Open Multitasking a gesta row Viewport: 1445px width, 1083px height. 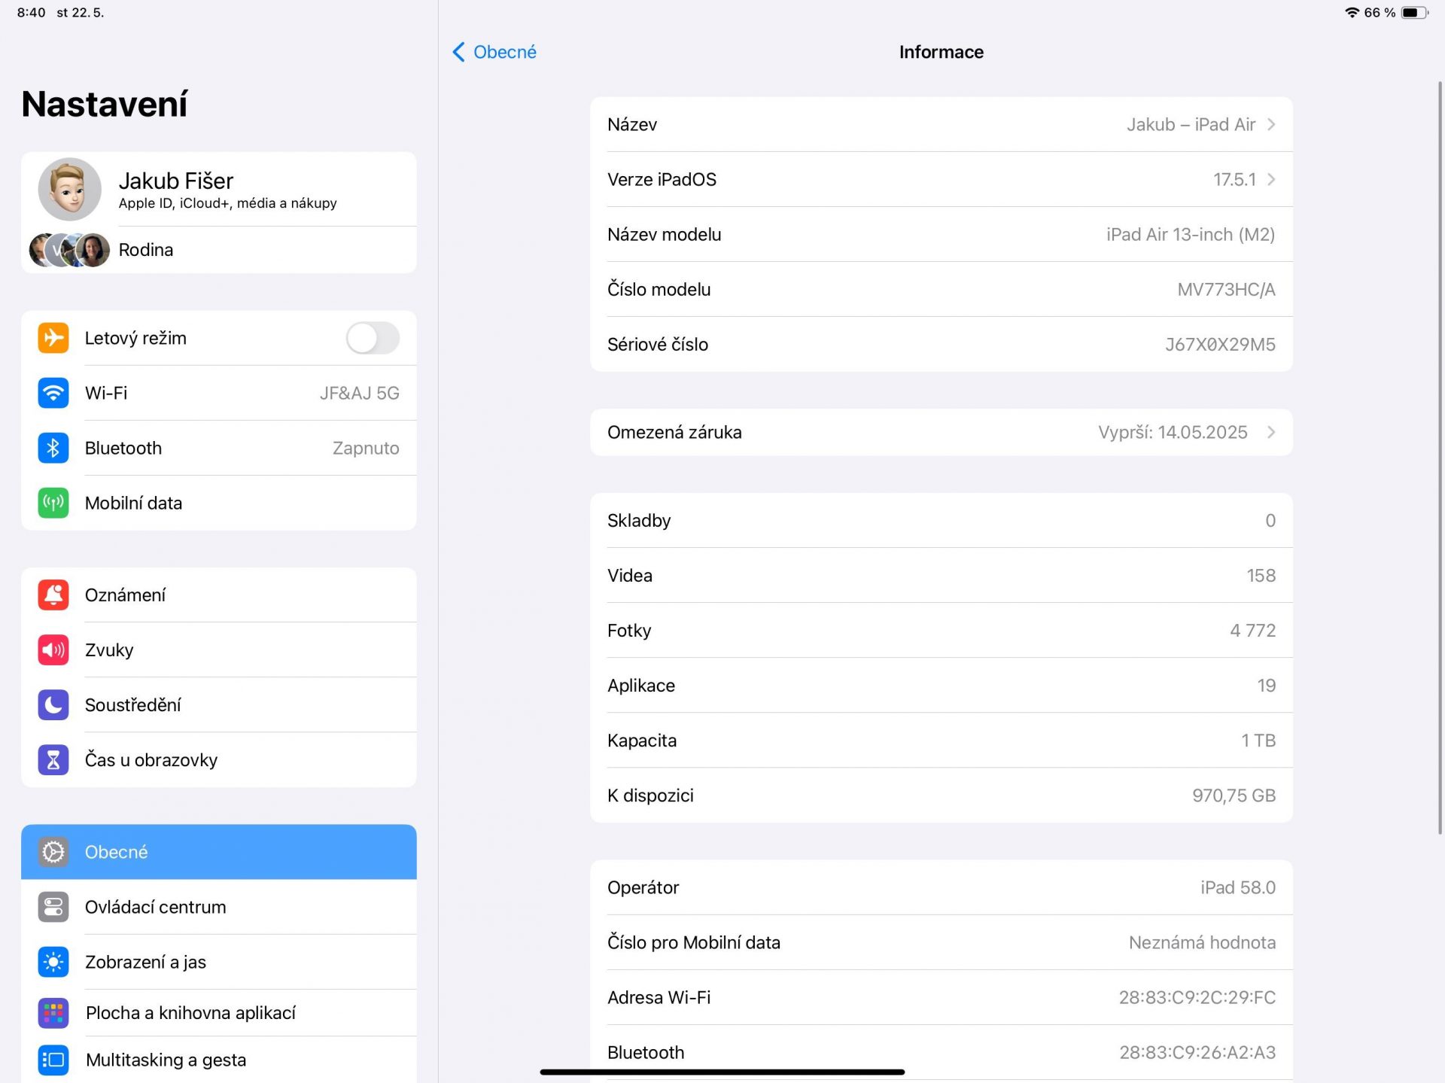[x=219, y=1060]
